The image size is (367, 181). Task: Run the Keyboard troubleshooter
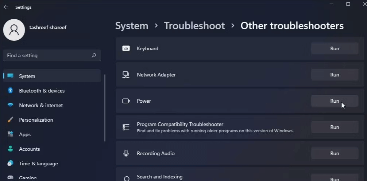point(334,48)
